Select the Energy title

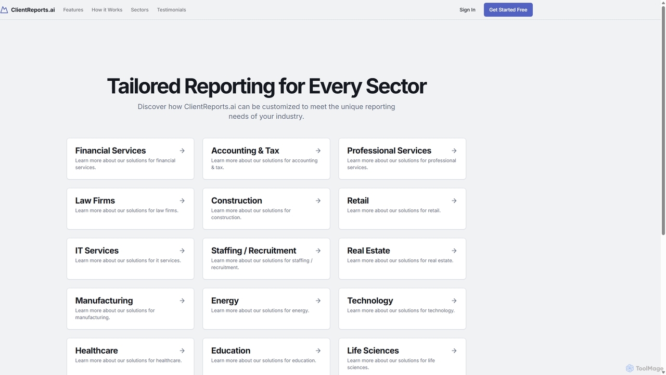tap(225, 301)
